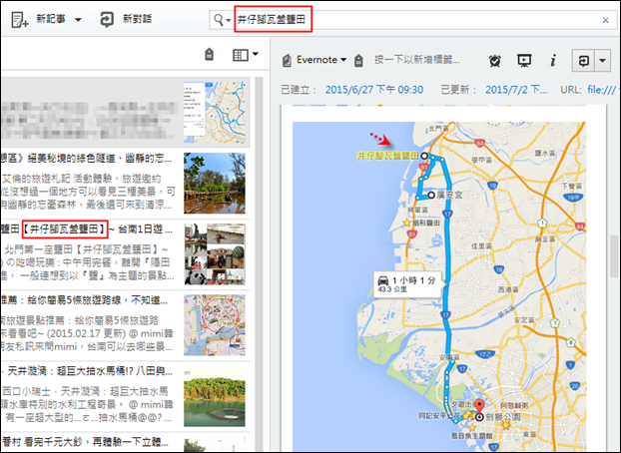Start a new chat with 新對話
The image size is (621, 453).
click(126, 19)
